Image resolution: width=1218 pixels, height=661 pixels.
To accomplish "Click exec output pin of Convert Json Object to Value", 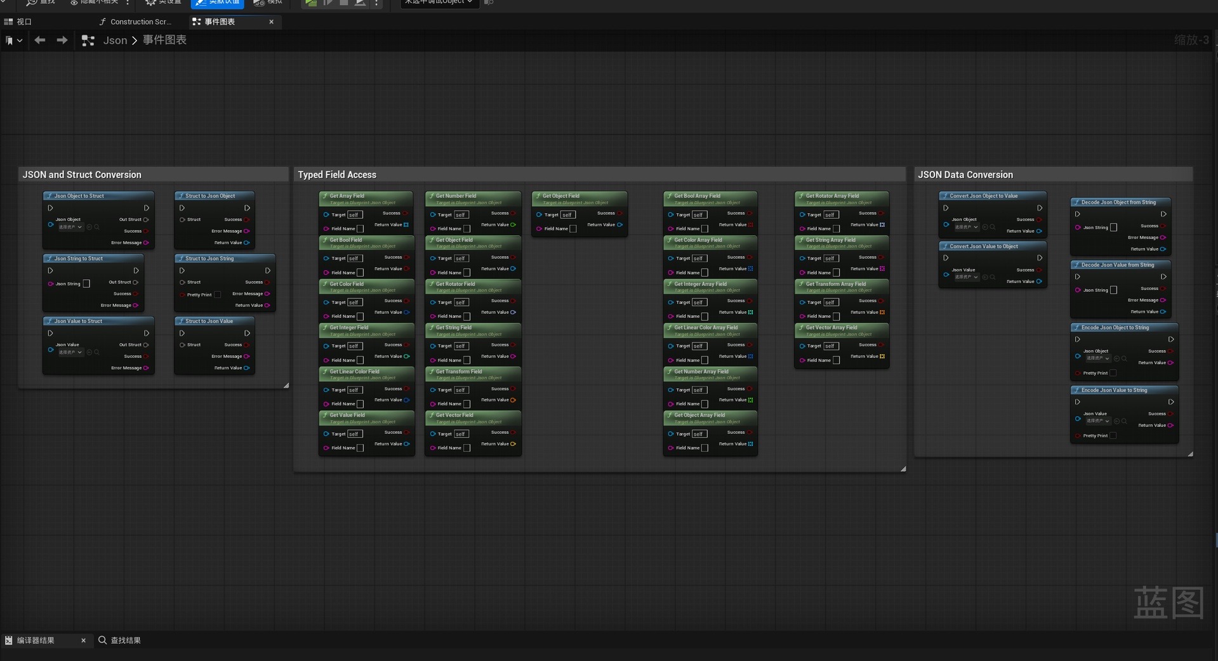I will pos(1039,208).
